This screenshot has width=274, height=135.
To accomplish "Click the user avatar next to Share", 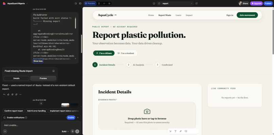I will (240, 3).
